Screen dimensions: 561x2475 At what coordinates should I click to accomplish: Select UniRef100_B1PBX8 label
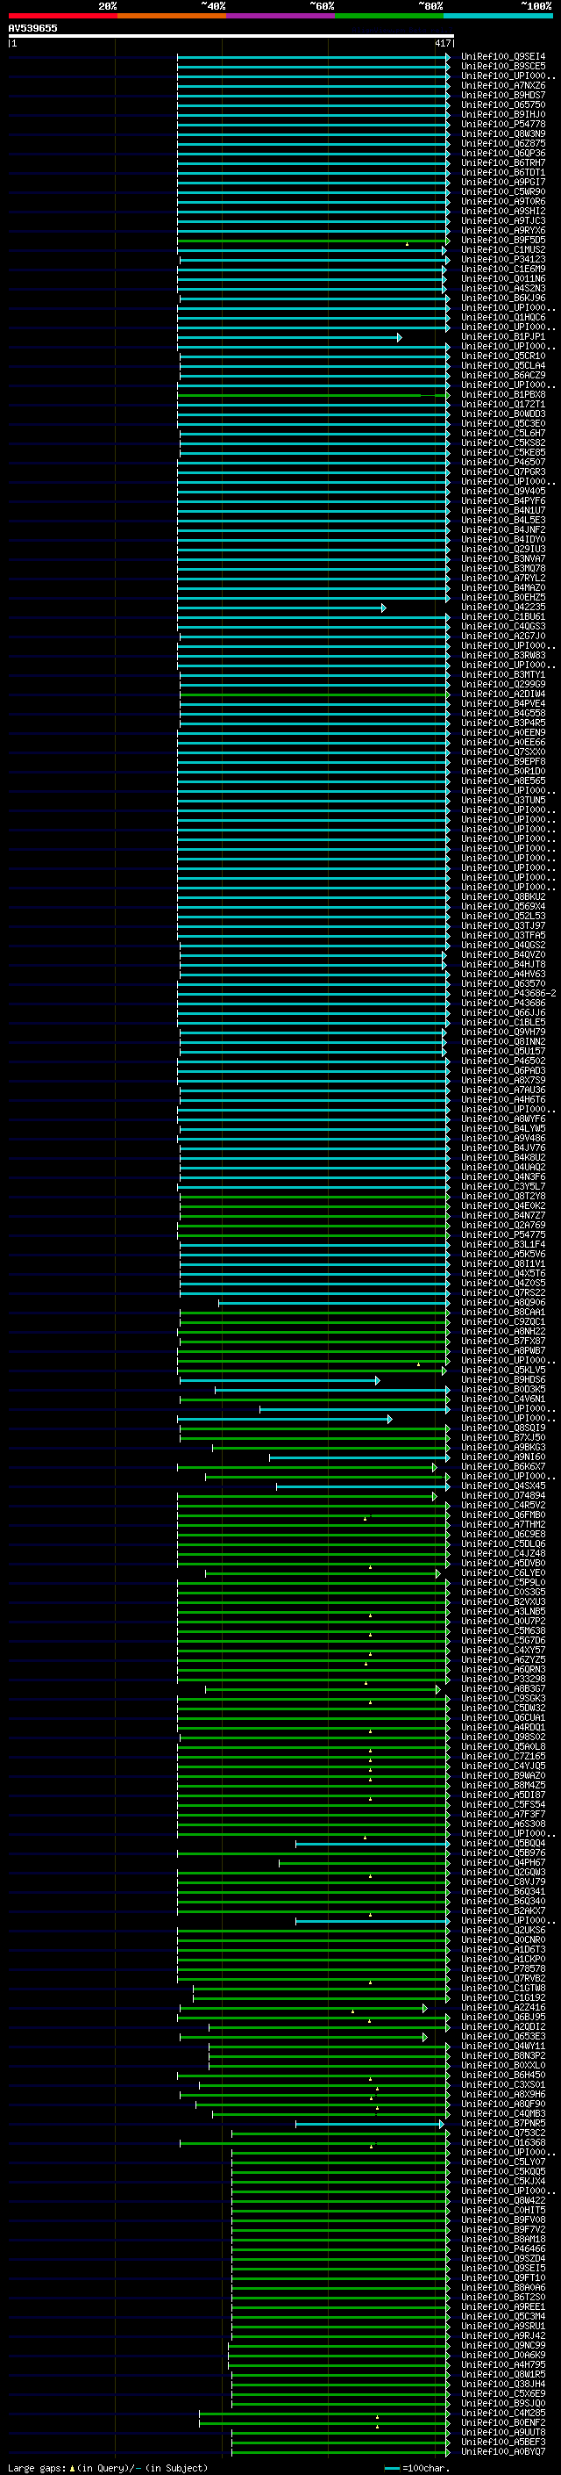(502, 395)
